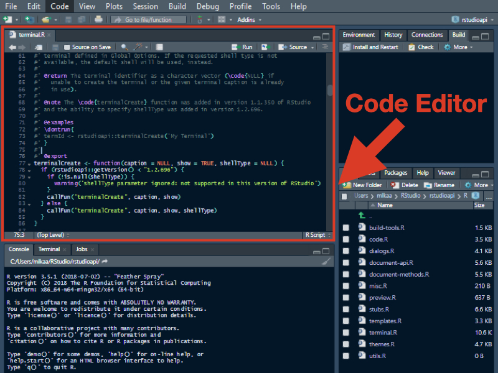Go back to previous source location

coord(12,47)
